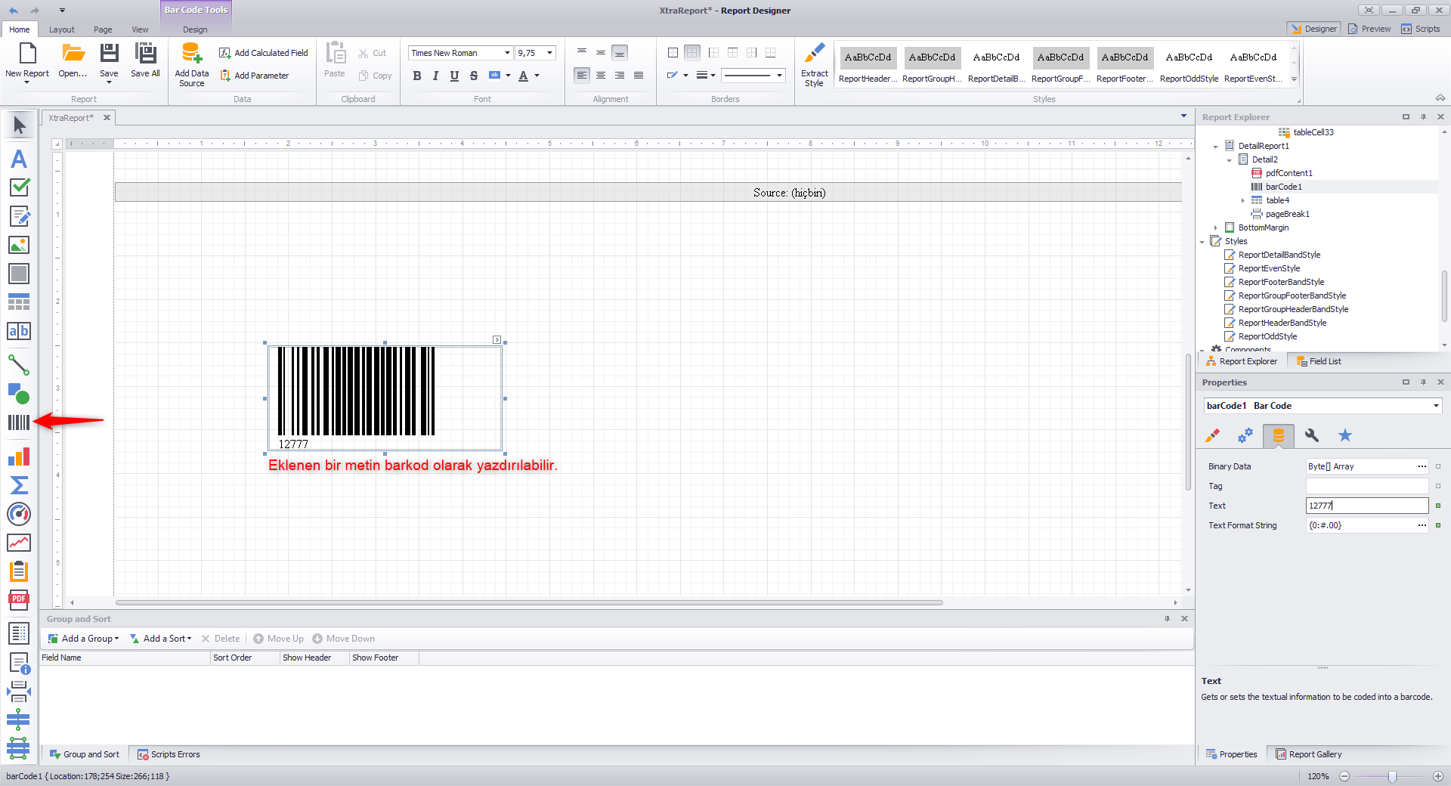Toggle justify text alignment
The width and height of the screenshot is (1451, 786).
pos(639,76)
